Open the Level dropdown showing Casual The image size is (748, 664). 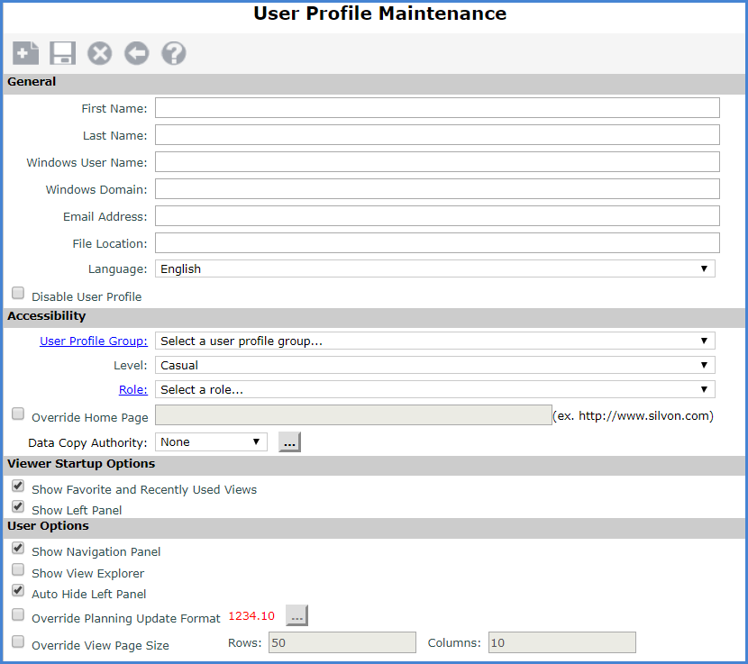pos(434,365)
